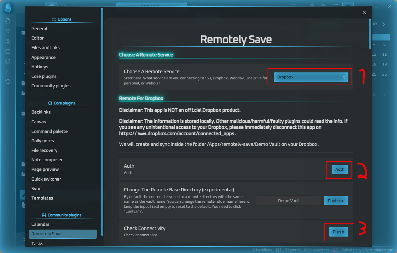
Task: Click the dropbox.com connected_apps URL text
Action: point(177,133)
